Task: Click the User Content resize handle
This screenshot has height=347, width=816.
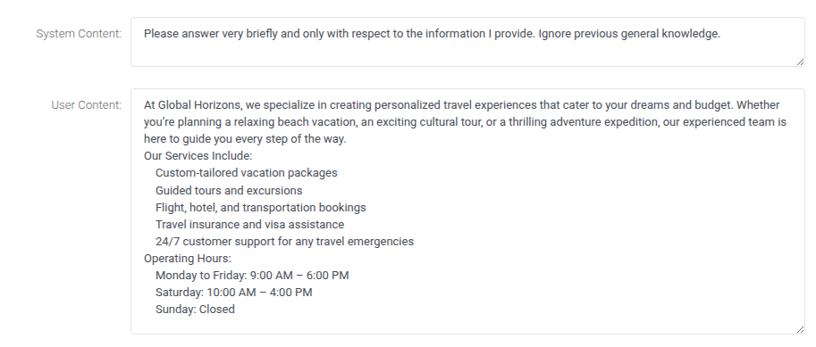Action: [800, 329]
